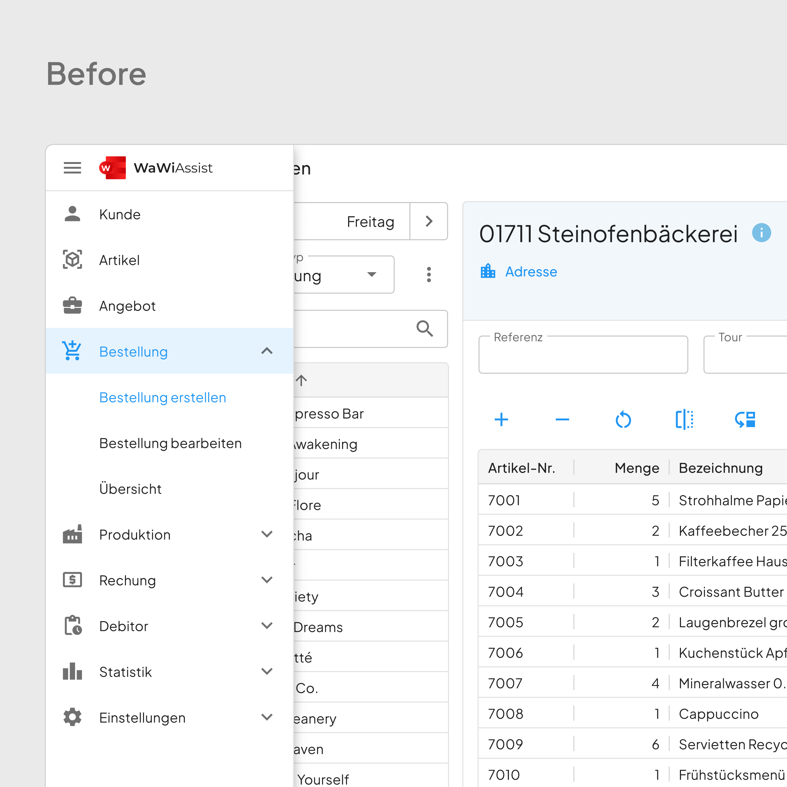Add a row with the plus icon
This screenshot has width=787, height=787.
point(501,419)
